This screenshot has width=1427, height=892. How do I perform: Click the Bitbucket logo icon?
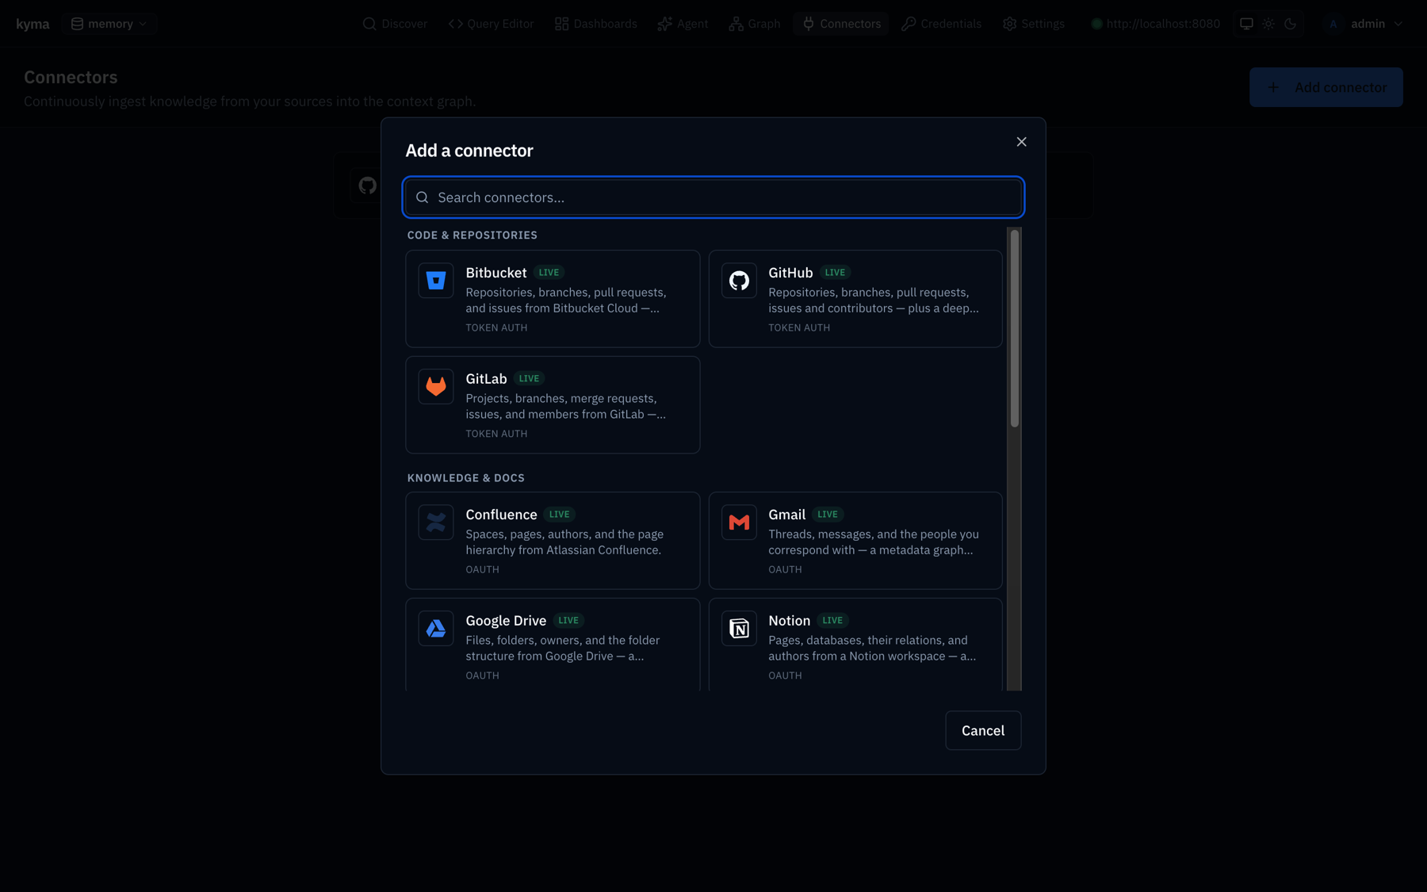coord(436,281)
